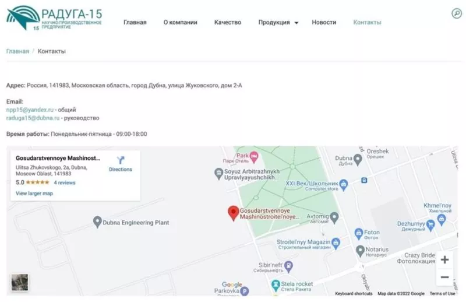
Task: Click the Notarius grey pin
Action: (x=360, y=251)
